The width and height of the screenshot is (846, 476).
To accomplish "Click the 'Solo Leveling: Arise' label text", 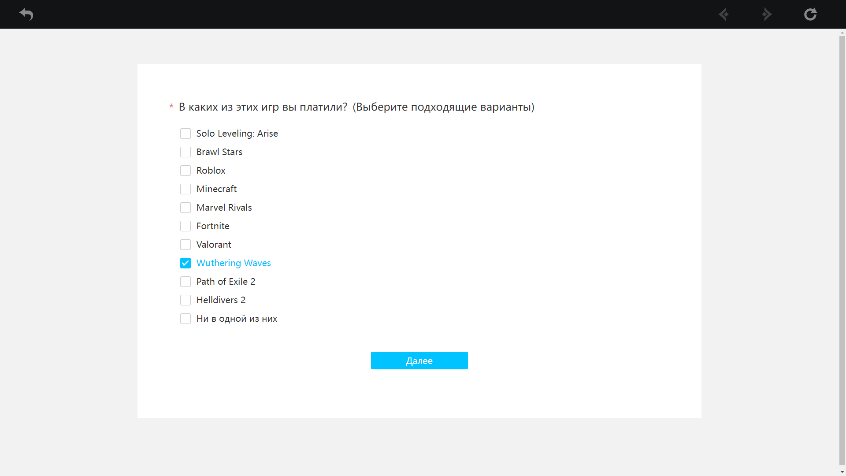I will (237, 134).
